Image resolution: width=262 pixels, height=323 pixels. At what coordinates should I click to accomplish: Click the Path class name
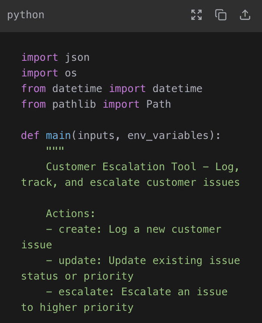[x=159, y=104]
